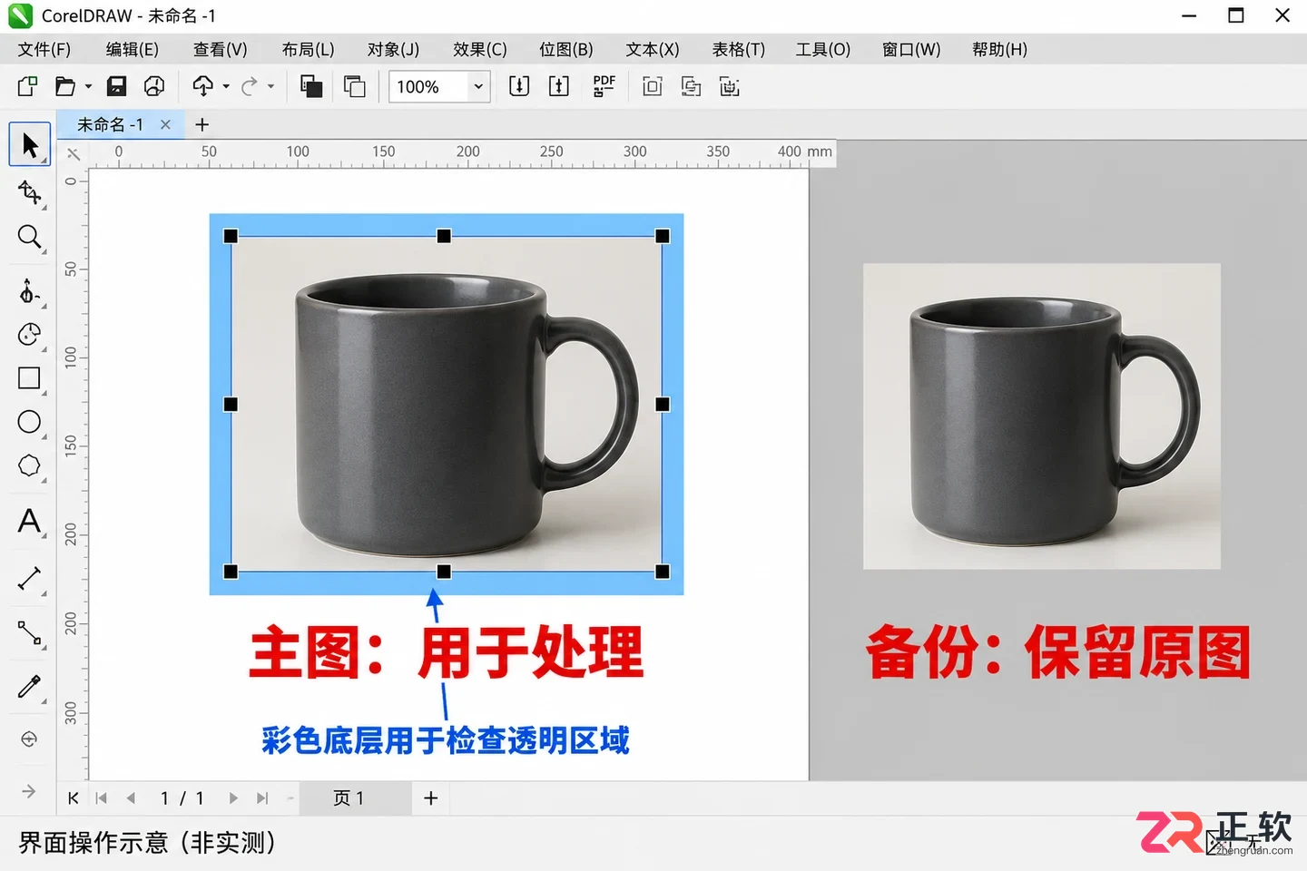The height and width of the screenshot is (871, 1307).
Task: Go to first page navigation button
Action: pos(102,798)
